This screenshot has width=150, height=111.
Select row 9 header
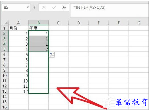click(5, 70)
